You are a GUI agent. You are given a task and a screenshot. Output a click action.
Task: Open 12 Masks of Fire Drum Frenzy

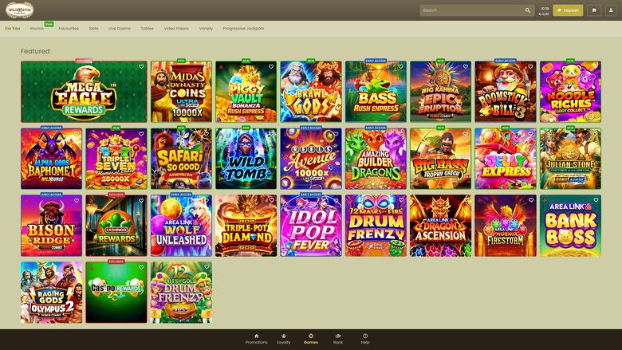(x=376, y=226)
